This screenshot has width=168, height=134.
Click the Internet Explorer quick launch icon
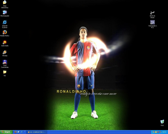[x=21, y=132]
